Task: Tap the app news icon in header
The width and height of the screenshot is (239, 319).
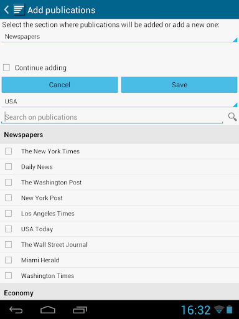Action: [x=19, y=10]
